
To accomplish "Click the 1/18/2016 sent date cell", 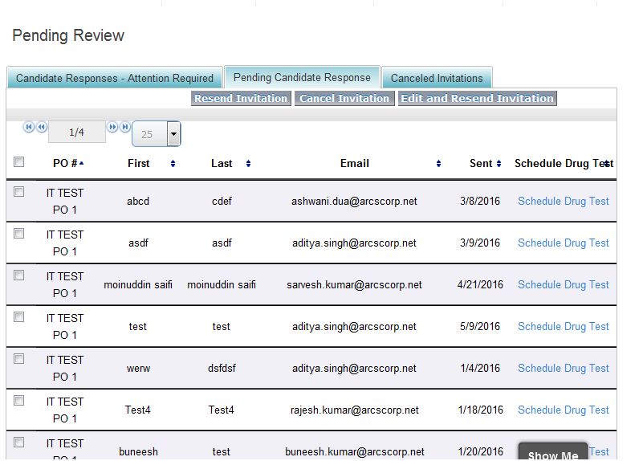I will pos(480,410).
